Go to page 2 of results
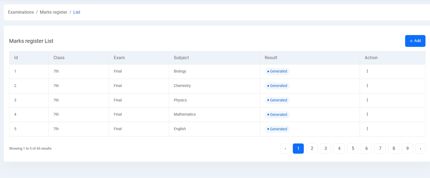Screen dimensions: 430x178 [312, 149]
